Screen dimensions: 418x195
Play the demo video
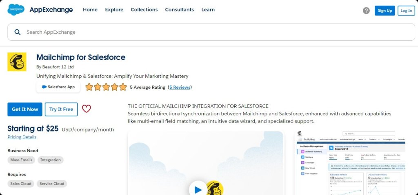point(198,189)
